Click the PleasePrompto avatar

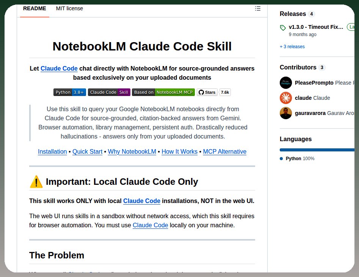tap(286, 83)
